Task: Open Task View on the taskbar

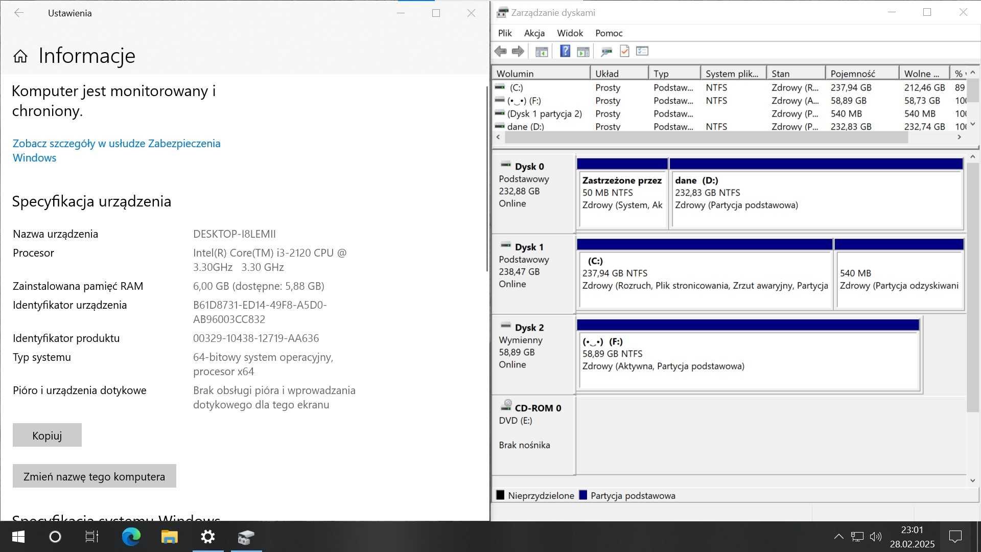Action: [x=92, y=537]
